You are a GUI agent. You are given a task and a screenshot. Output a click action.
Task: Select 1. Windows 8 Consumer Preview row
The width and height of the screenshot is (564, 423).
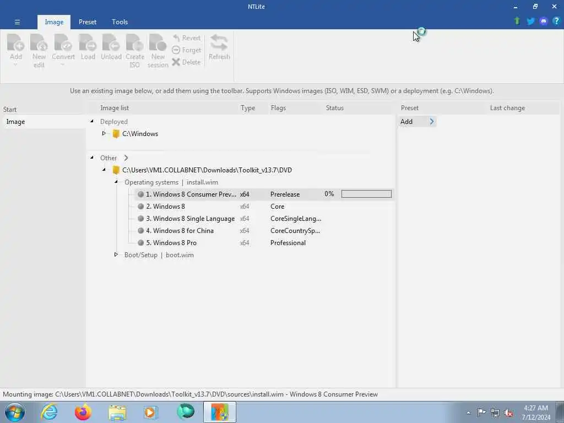[x=264, y=194]
